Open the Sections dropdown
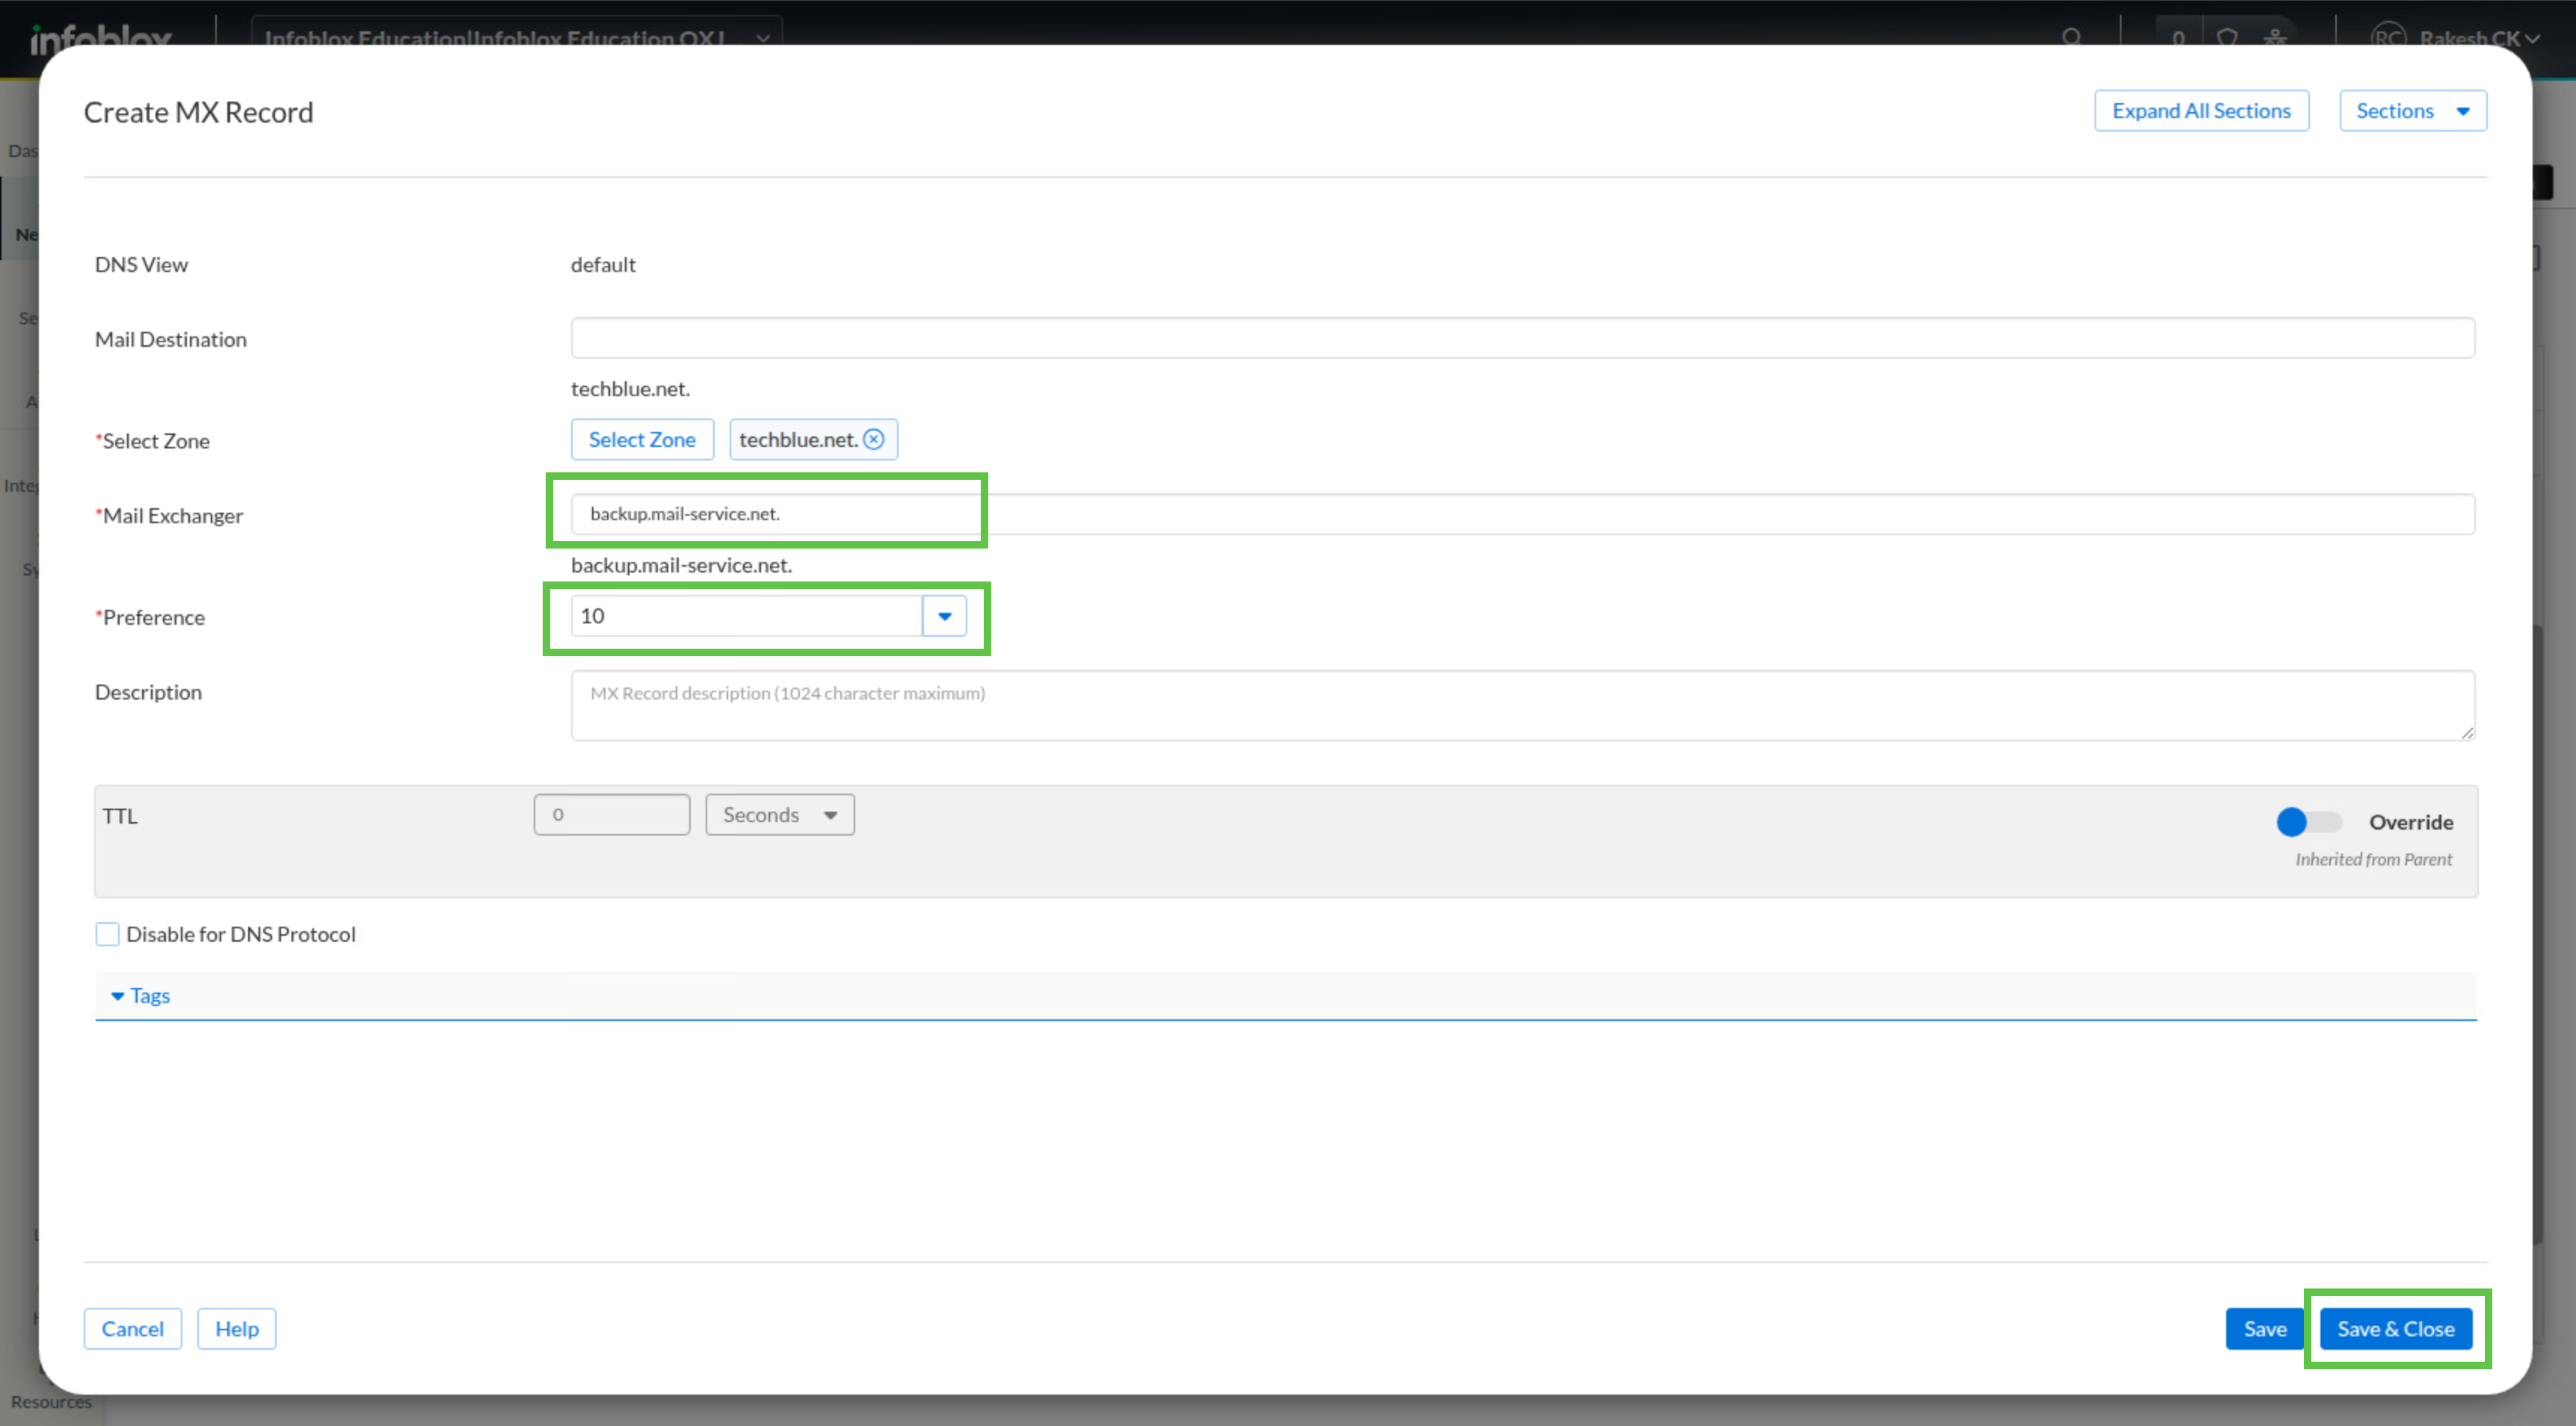 tap(2412, 111)
